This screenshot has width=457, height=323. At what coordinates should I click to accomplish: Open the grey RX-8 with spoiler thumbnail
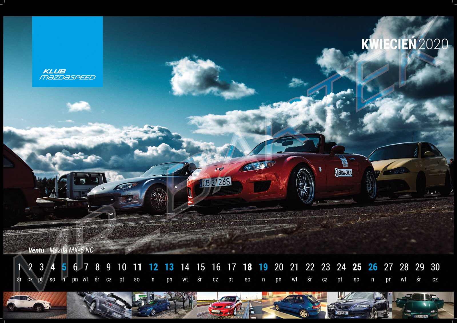click(x=99, y=305)
